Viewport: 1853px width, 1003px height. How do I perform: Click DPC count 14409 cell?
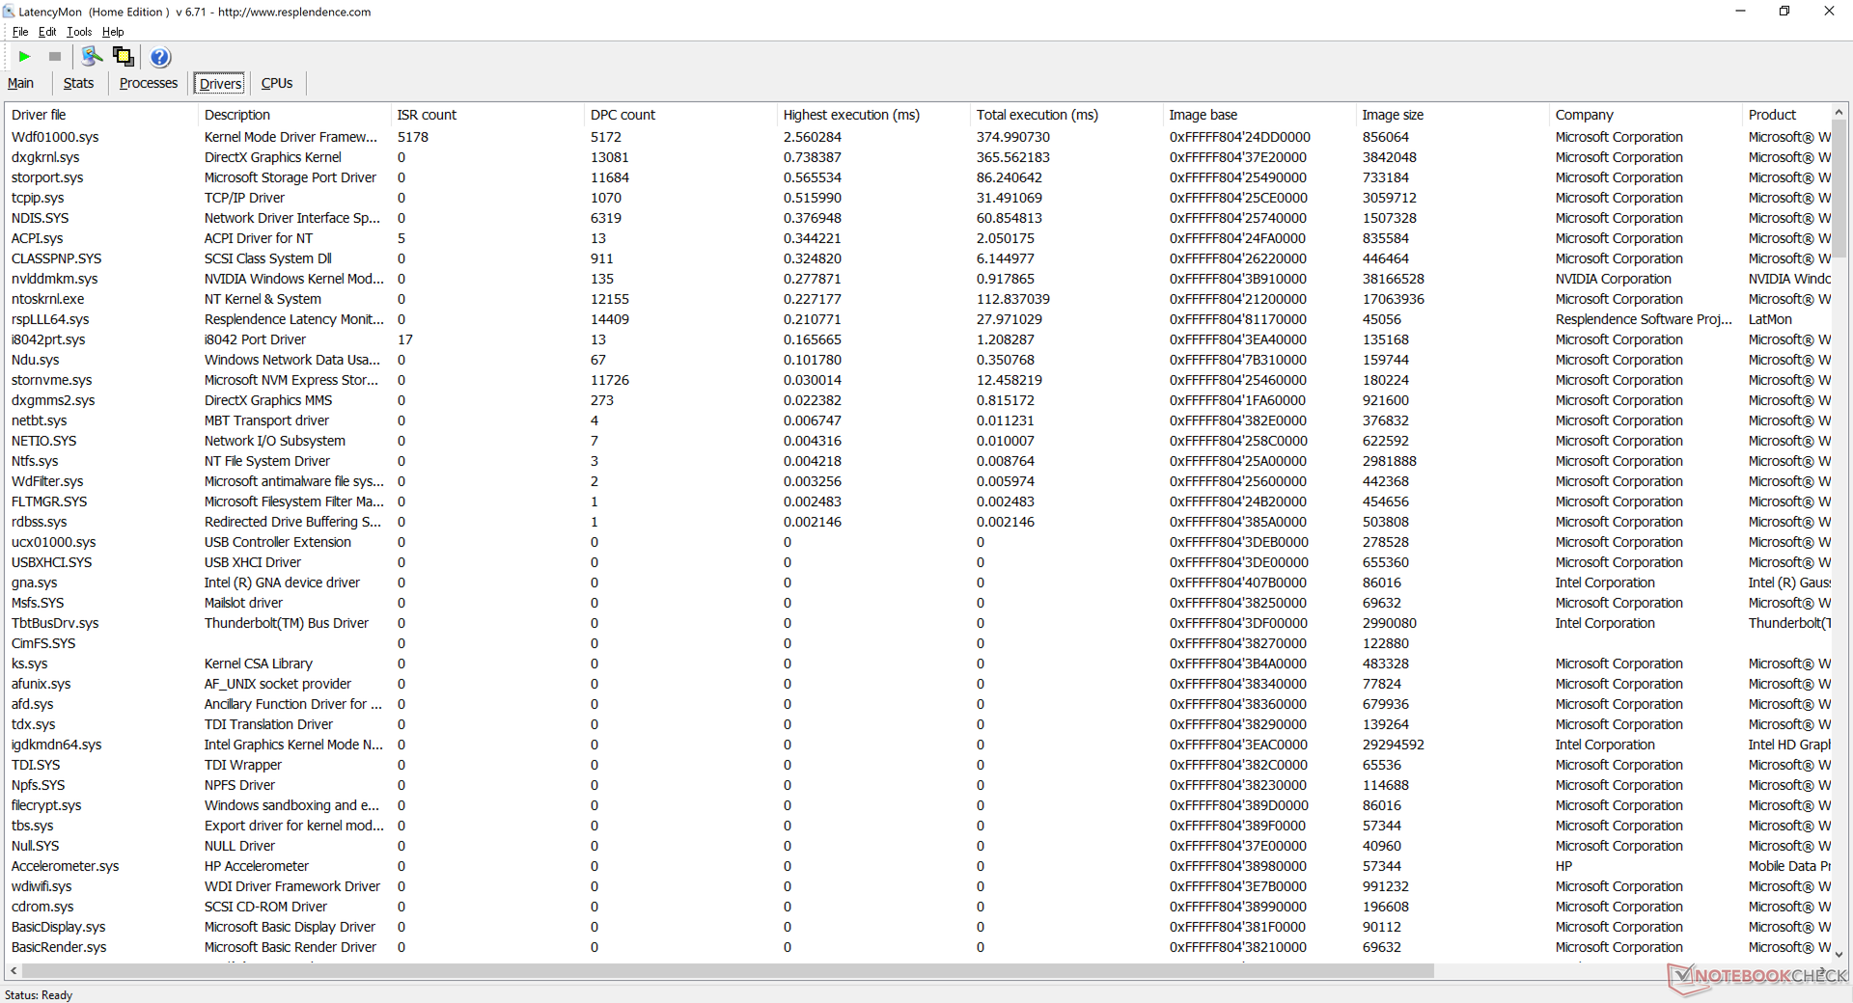point(610,319)
